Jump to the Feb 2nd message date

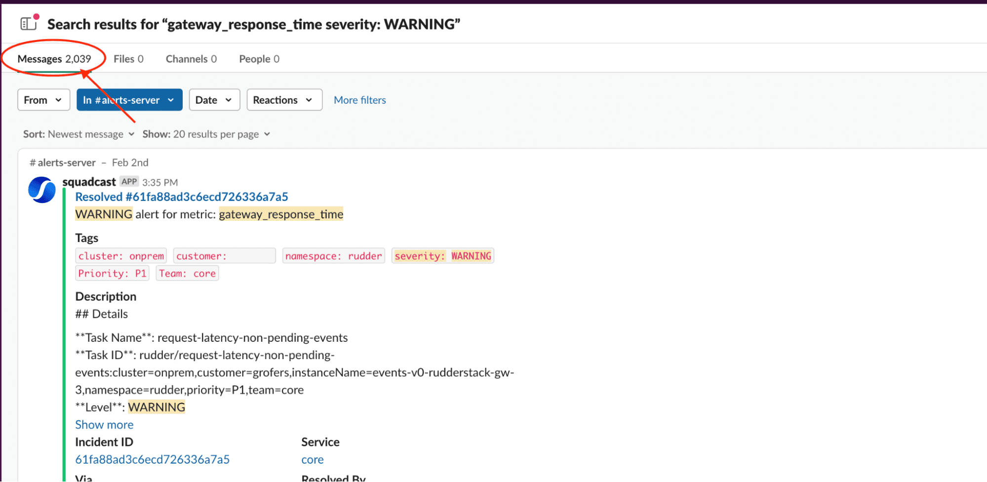(x=130, y=162)
